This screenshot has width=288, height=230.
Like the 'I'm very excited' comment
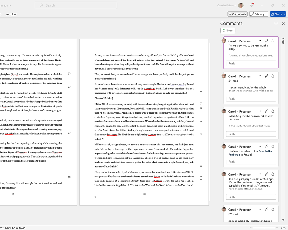[x=273, y=41]
